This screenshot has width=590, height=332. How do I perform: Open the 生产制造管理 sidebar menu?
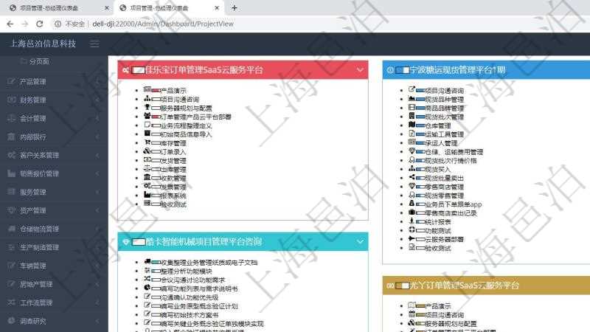[x=50, y=247]
